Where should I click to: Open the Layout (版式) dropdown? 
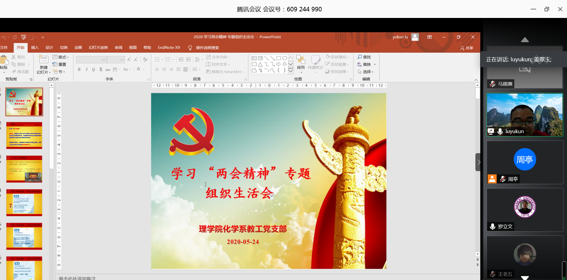(x=60, y=57)
